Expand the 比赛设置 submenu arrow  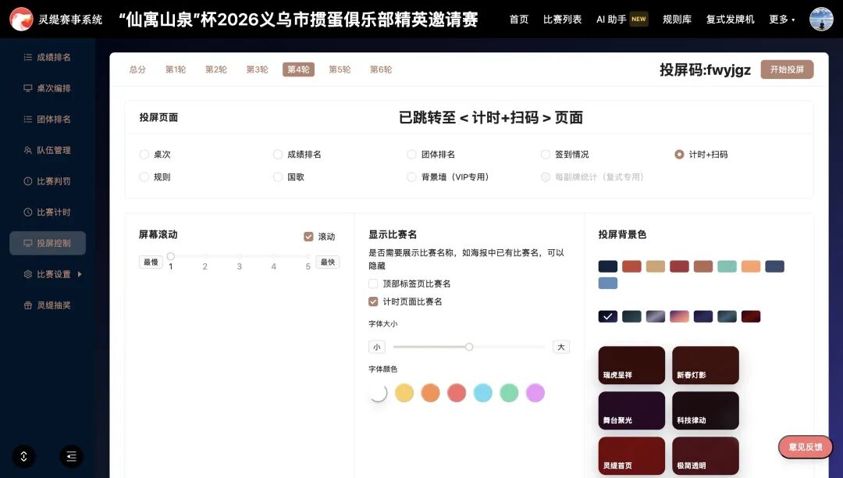point(80,274)
